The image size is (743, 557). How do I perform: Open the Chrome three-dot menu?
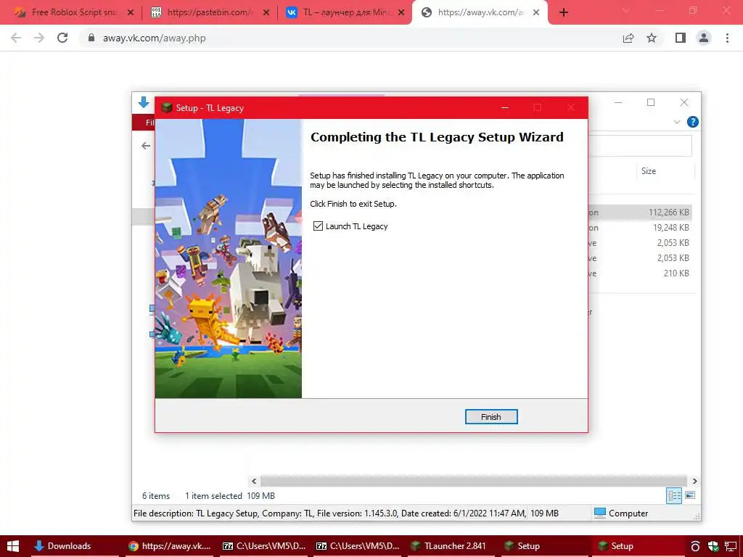(x=727, y=38)
